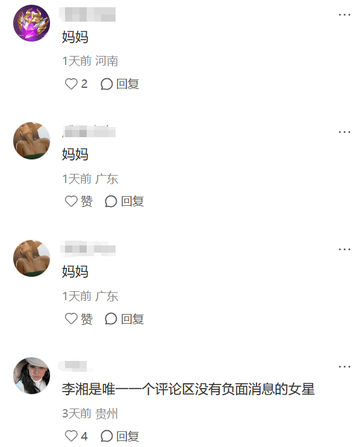The image size is (363, 447).
Task: Tap heart icon on the second Guangdong comment
Action: pyautogui.click(x=71, y=319)
